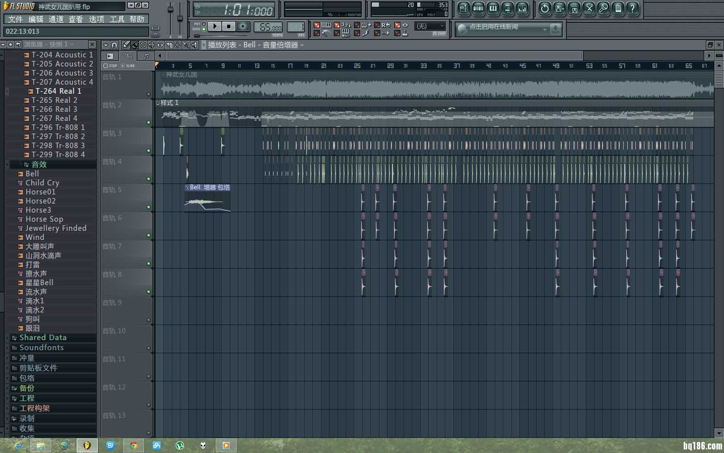Open the playlist view from top toolbar
Viewport: 724px width, 453px height.
465,9
